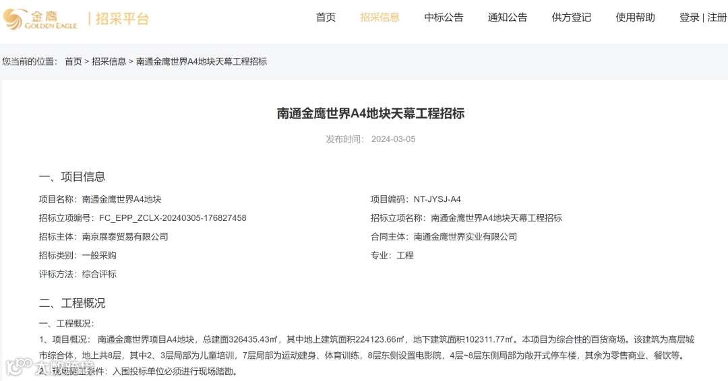Click breadcrumb 南通金鹰世界A4地块天幕工程招标

coord(201,62)
